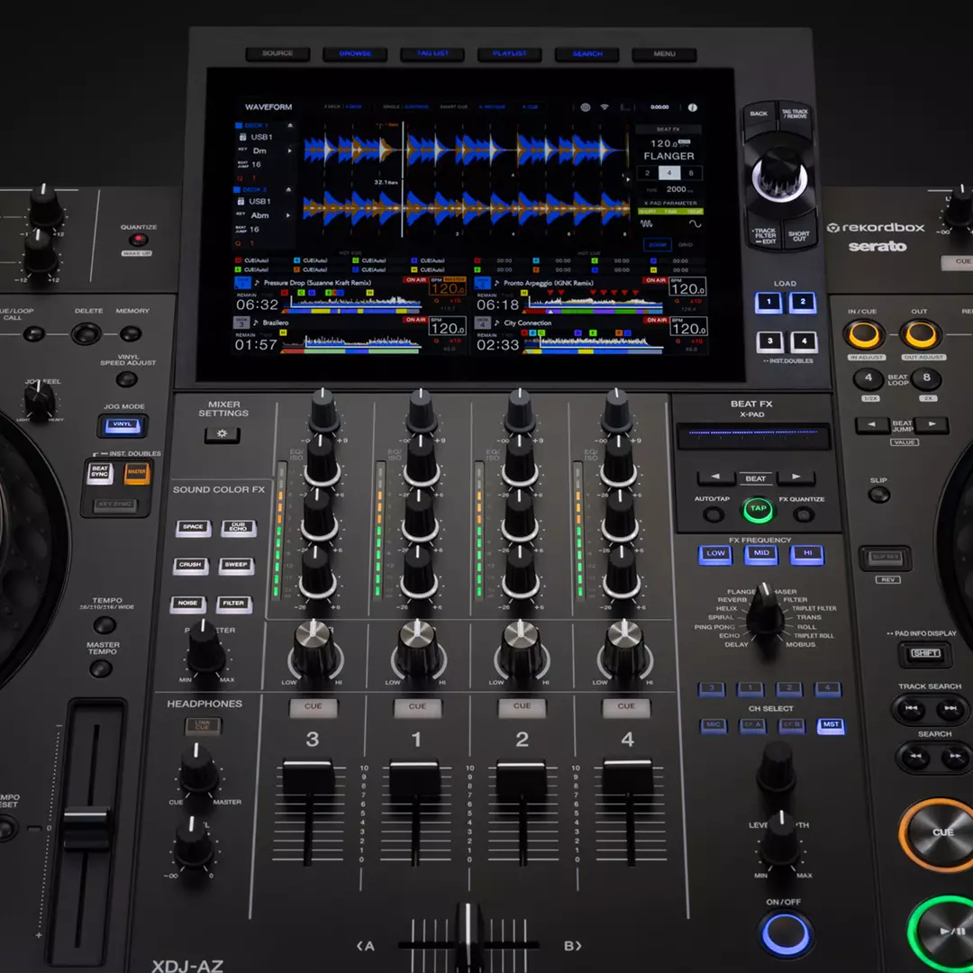Click the SHIFT button

pyautogui.click(x=925, y=653)
